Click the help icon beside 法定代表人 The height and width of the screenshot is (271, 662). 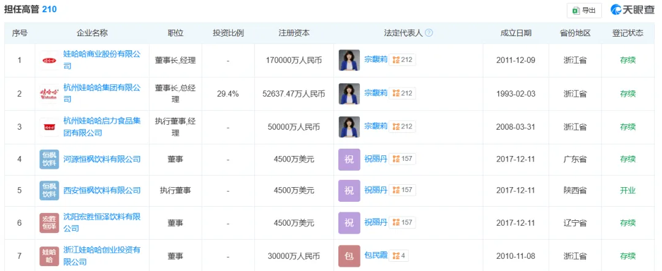tap(429, 33)
